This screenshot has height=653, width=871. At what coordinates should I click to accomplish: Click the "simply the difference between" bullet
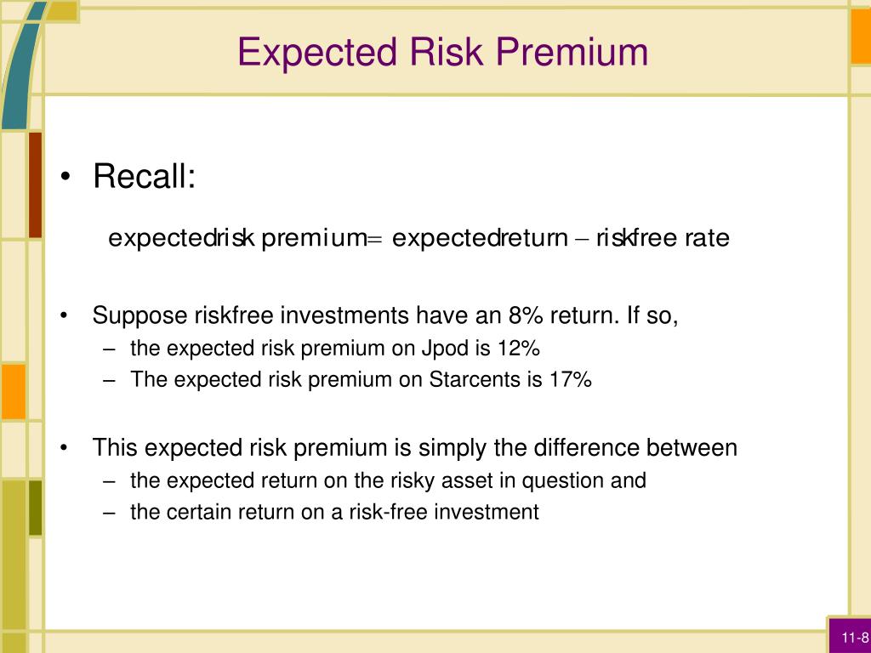[415, 447]
